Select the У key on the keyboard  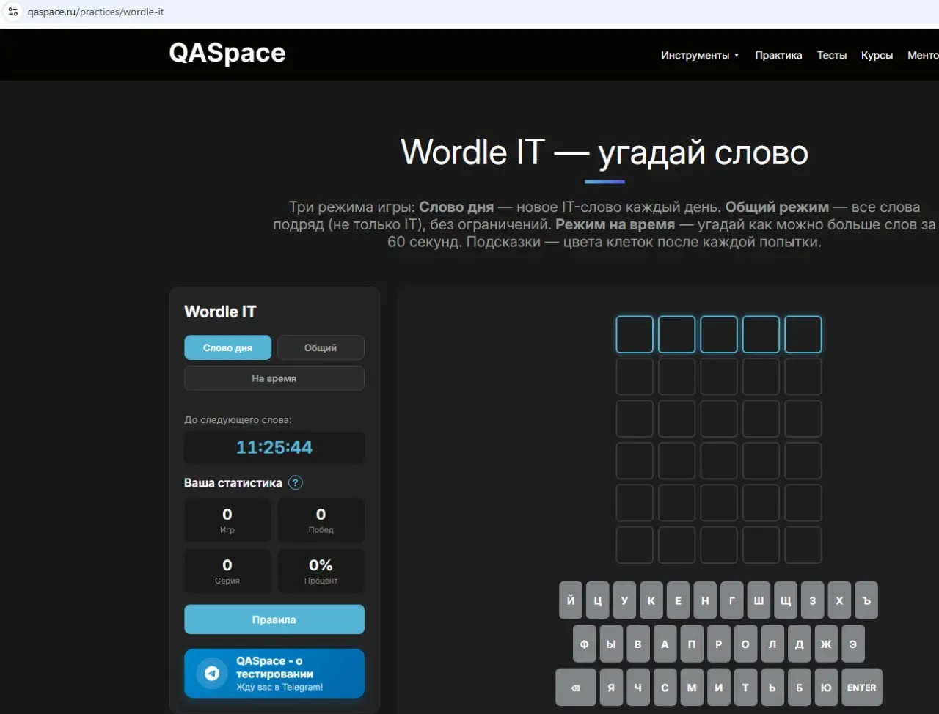(624, 600)
